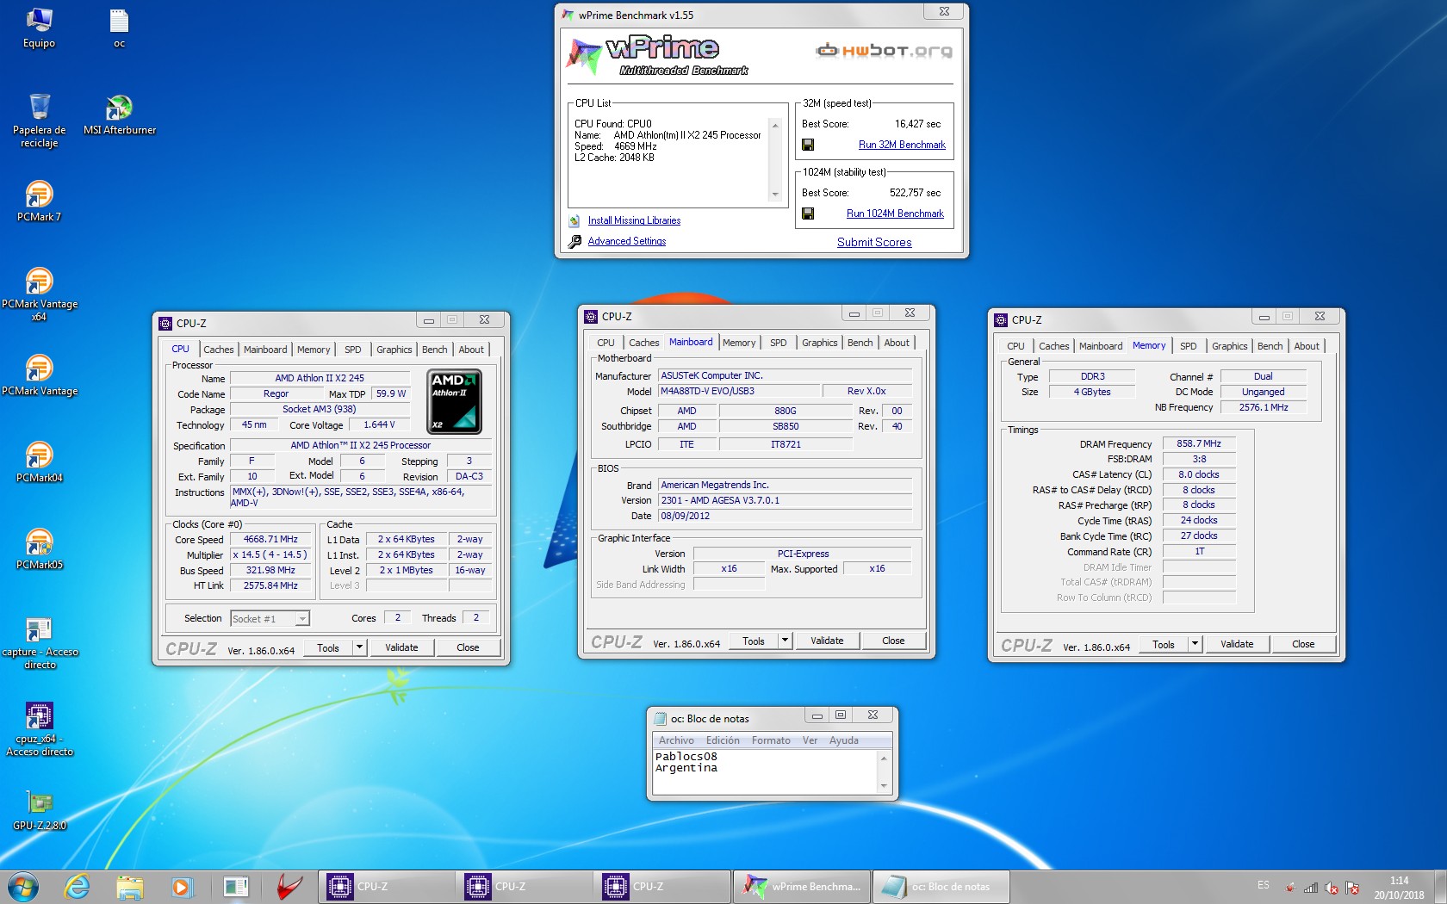Click Validate in Mainboard CPU-Z window

tap(827, 641)
